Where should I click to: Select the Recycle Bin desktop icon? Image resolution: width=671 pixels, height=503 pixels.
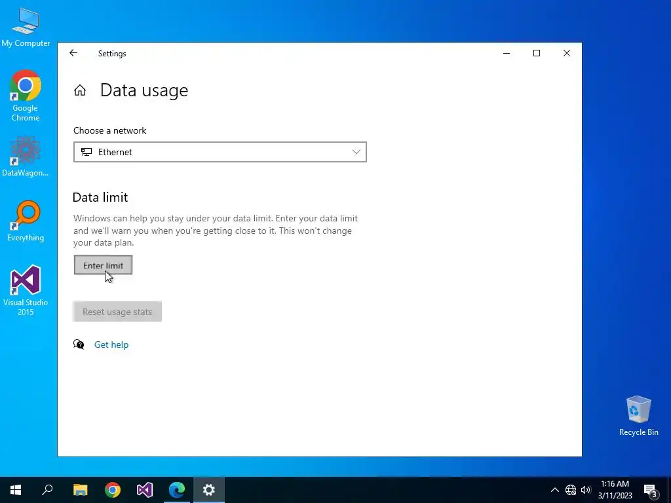click(638, 416)
